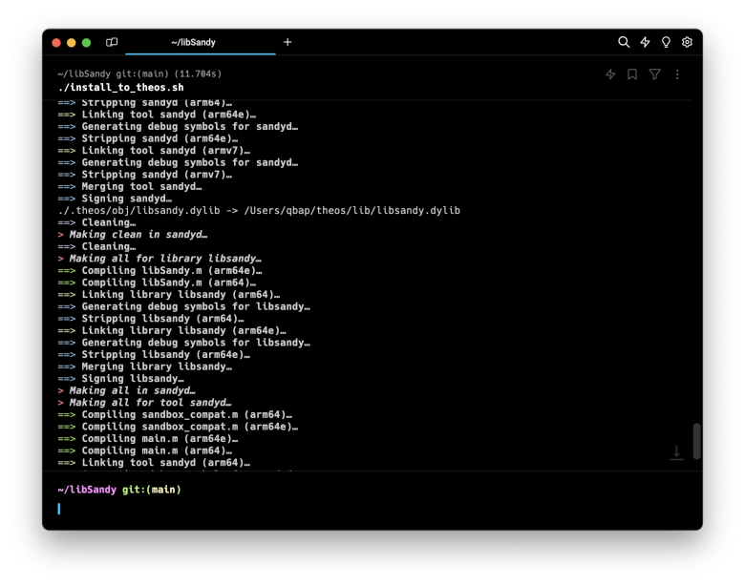Viewport: 745px width, 586px height.
Task: Click "Linking tool sandyd (arm64)…" line
Action: (x=154, y=463)
